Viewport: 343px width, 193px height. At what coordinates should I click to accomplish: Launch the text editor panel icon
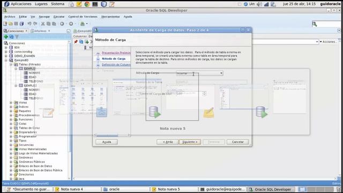pos(112,4)
